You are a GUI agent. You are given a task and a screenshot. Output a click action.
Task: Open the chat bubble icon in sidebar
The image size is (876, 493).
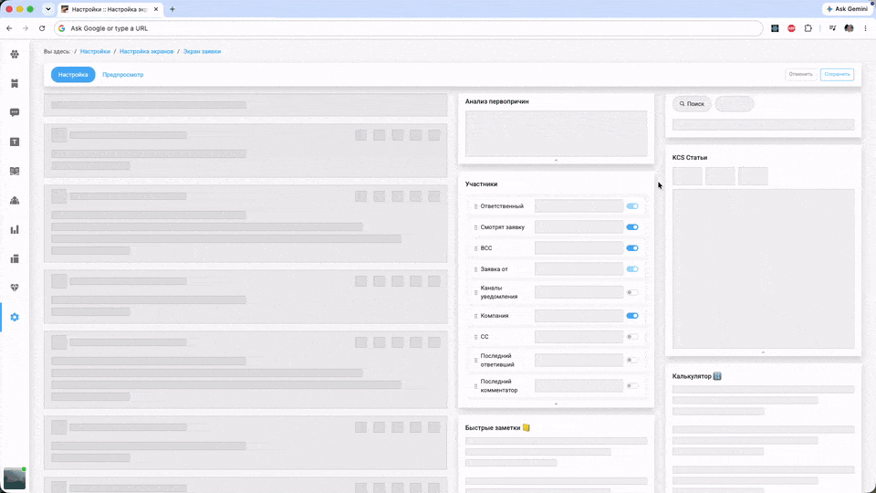(15, 112)
